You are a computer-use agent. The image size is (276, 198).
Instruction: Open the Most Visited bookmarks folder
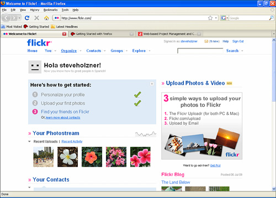[12, 26]
